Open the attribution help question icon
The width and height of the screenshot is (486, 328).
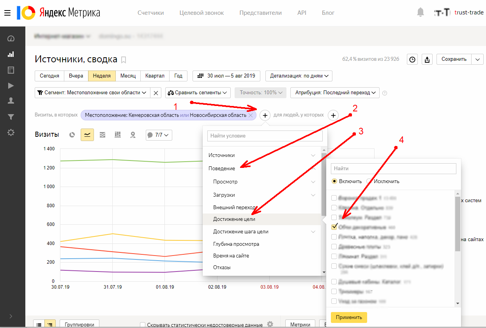tap(385, 93)
